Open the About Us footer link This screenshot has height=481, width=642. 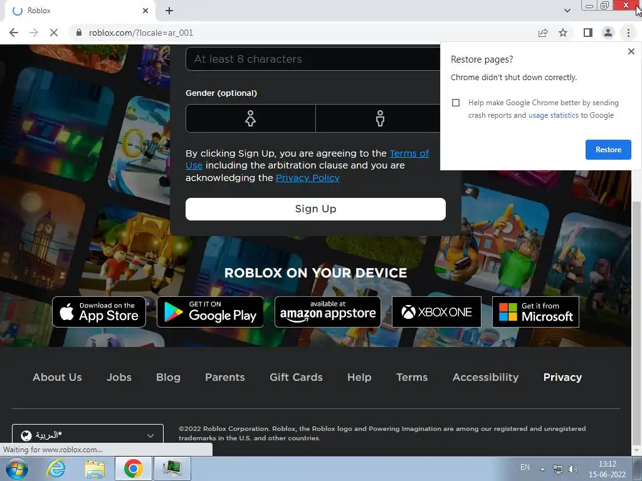[57, 377]
